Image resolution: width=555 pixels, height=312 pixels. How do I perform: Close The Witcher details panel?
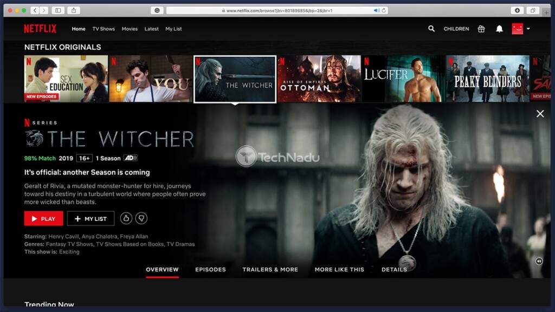[x=540, y=114]
